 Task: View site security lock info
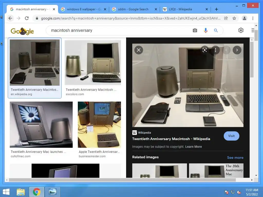click(37, 18)
